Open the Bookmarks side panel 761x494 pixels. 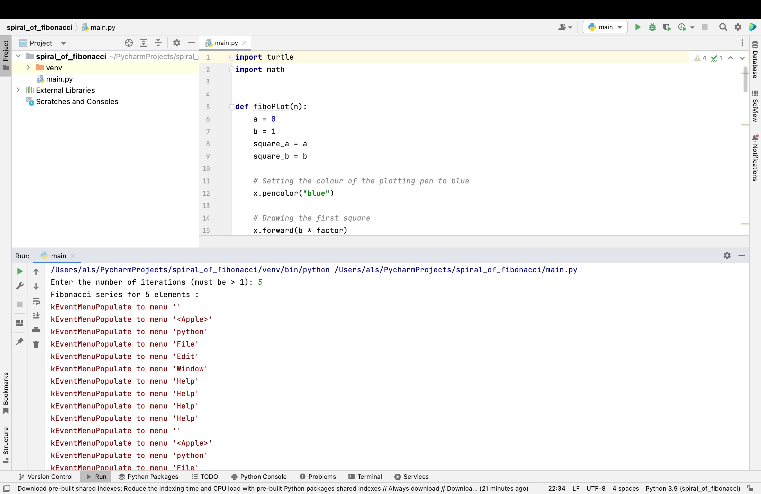click(x=6, y=393)
